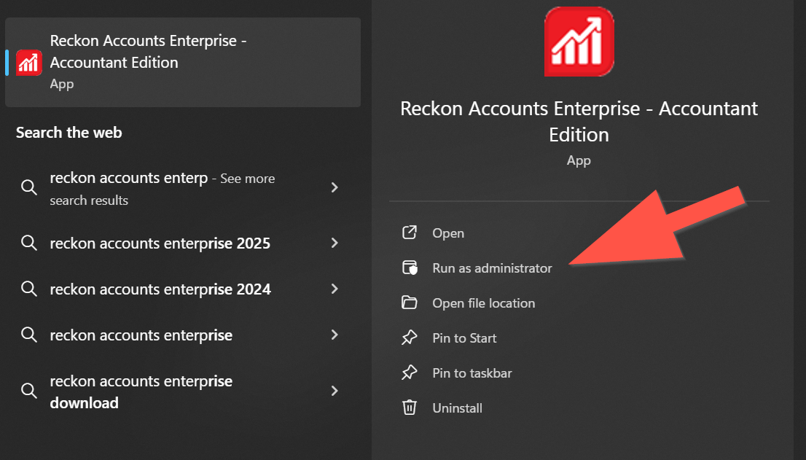Select Open file location
Screen dimensions: 806x460
484,303
